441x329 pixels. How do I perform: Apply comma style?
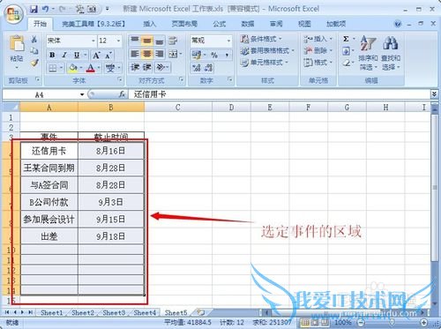[227, 55]
